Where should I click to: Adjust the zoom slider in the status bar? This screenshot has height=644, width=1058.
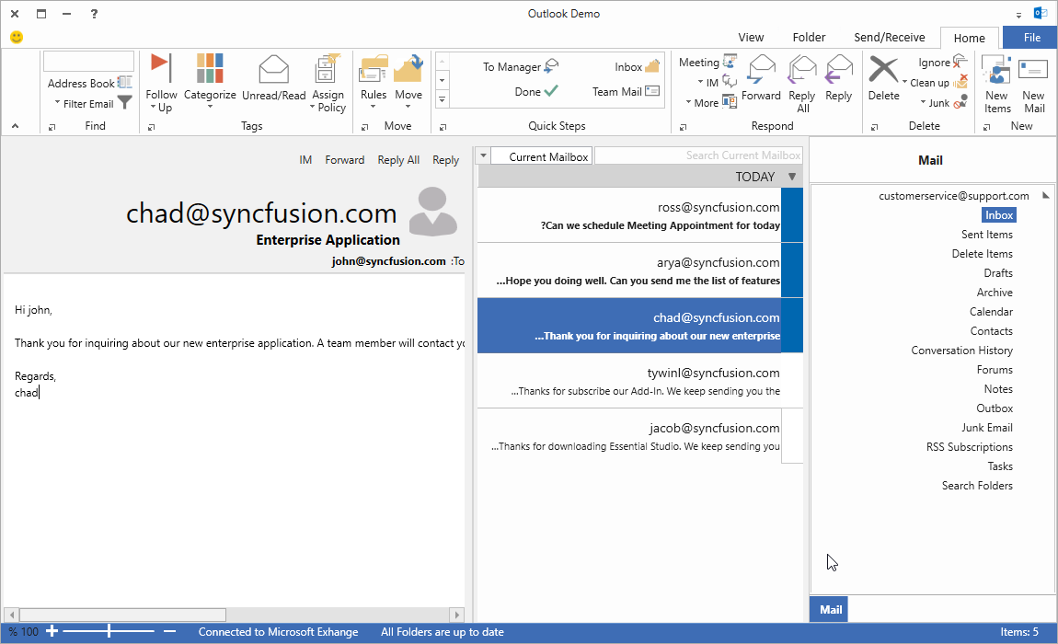(x=109, y=632)
